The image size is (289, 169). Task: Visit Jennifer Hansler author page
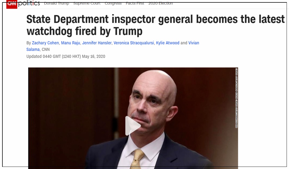point(97,43)
